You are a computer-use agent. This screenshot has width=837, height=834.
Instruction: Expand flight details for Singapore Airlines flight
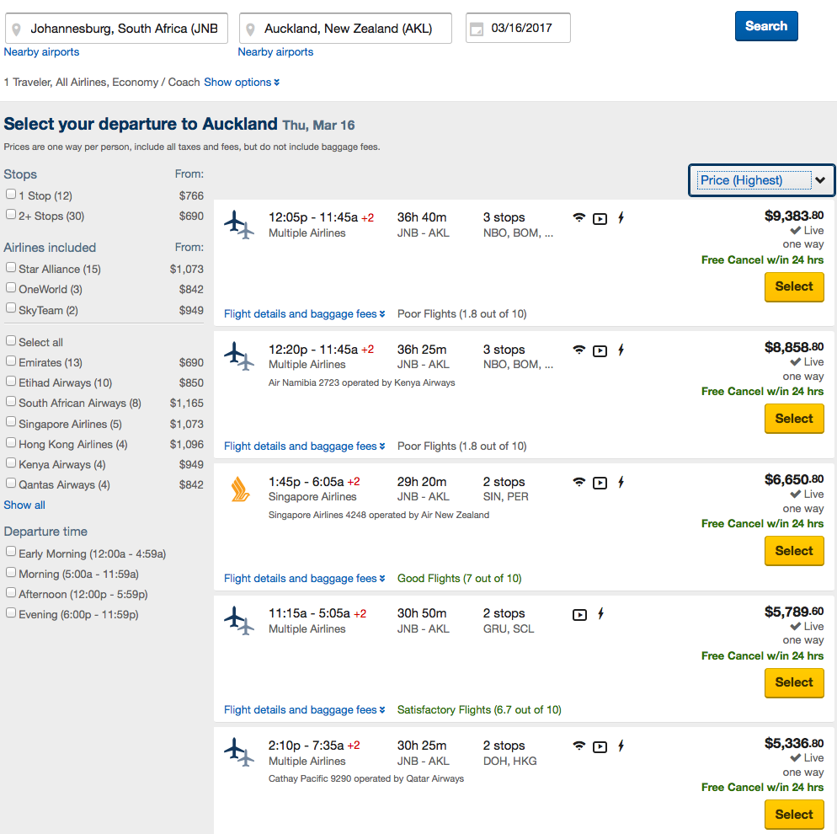(304, 579)
